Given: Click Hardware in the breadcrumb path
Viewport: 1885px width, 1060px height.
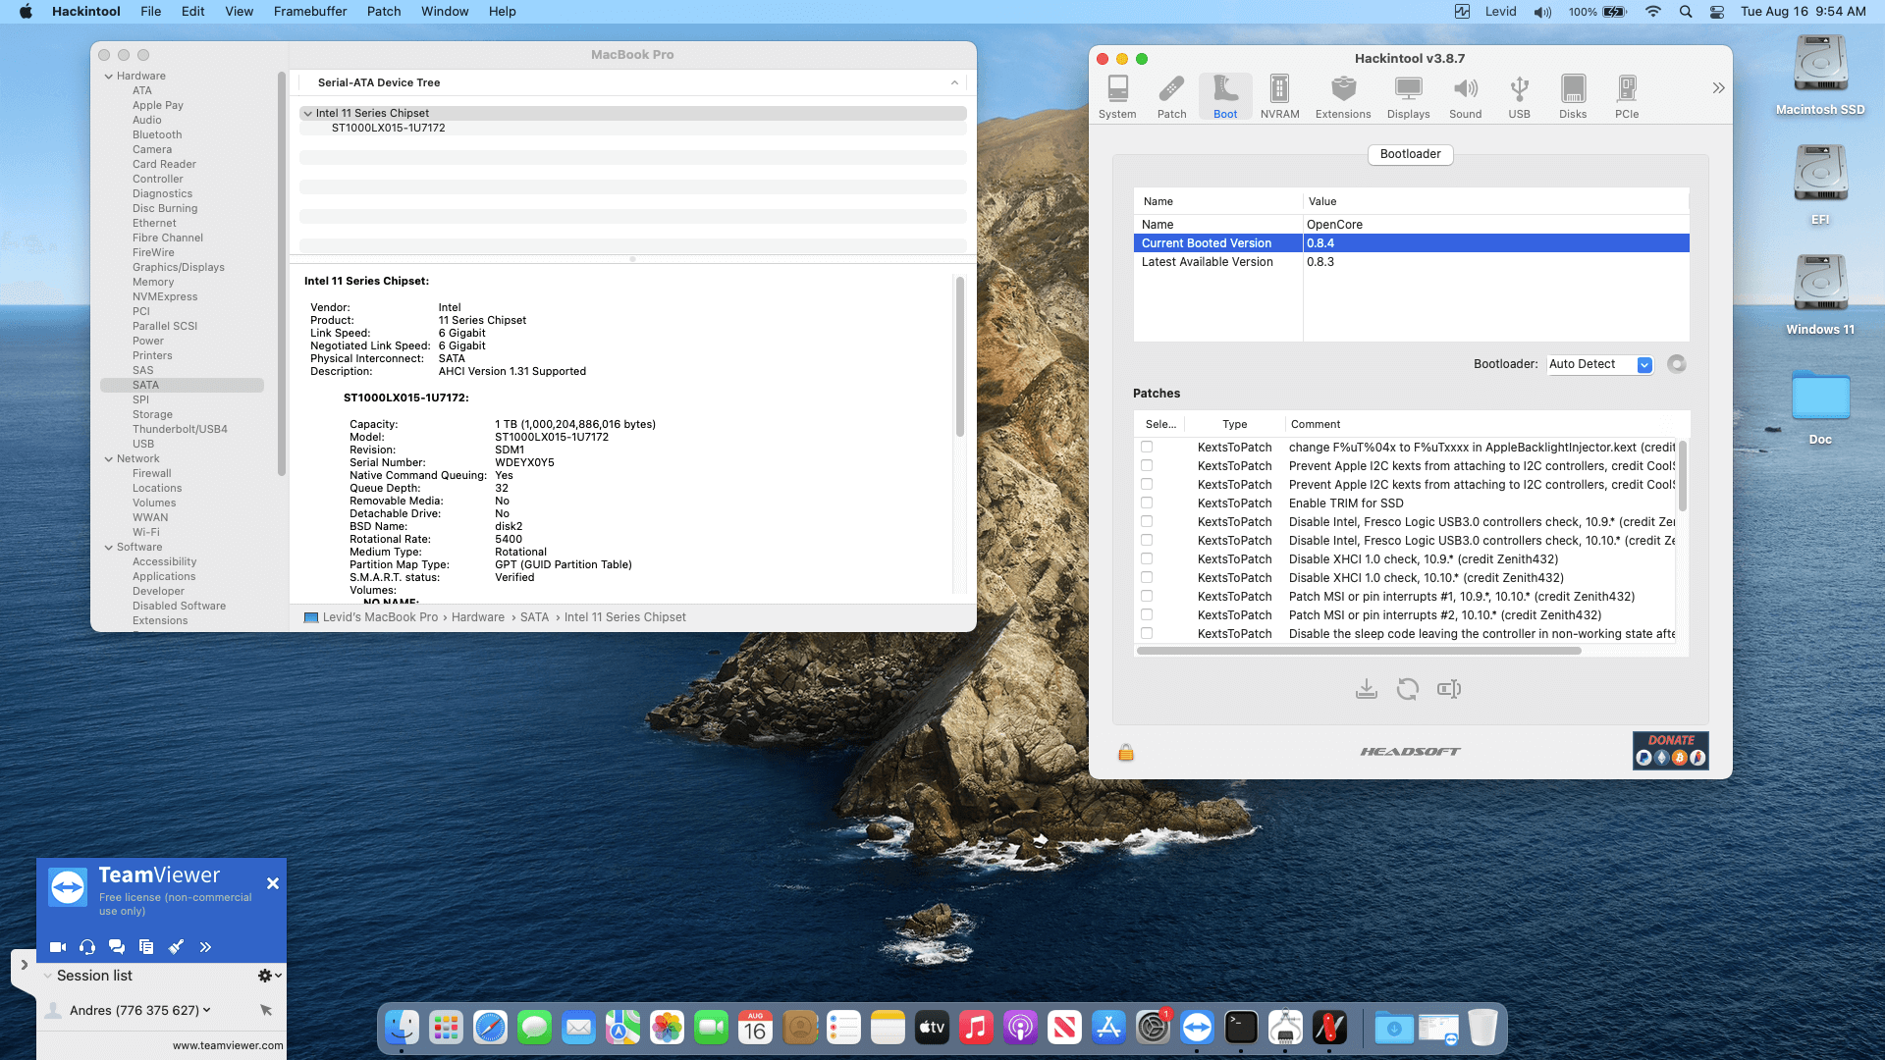Looking at the screenshot, I should 478,617.
